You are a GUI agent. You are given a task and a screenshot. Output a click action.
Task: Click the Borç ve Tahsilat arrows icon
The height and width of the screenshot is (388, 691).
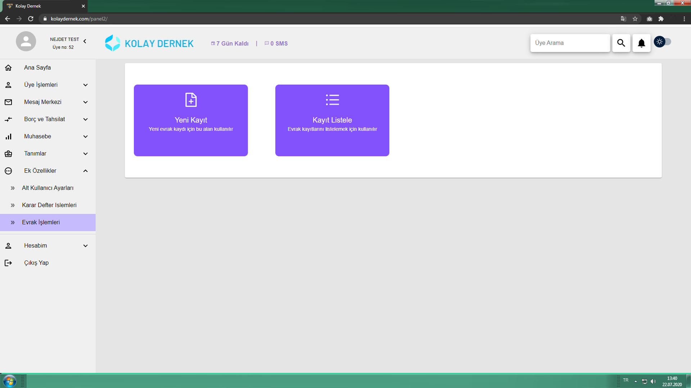[8, 119]
